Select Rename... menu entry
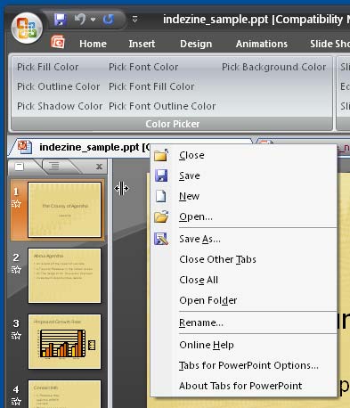This screenshot has width=350, height=408. point(243,322)
